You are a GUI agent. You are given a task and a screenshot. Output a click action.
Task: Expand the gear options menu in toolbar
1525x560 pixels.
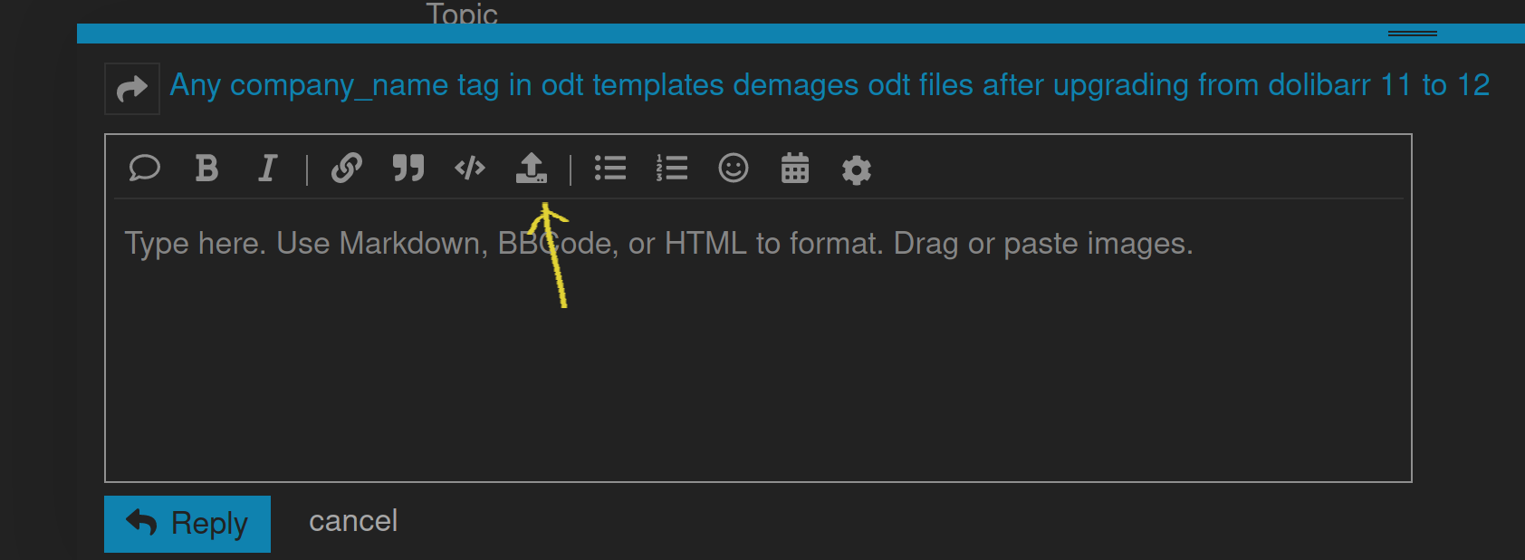point(857,169)
